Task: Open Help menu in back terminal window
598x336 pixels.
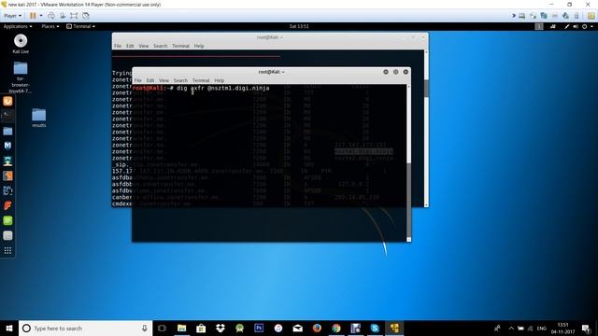Action: click(x=199, y=46)
